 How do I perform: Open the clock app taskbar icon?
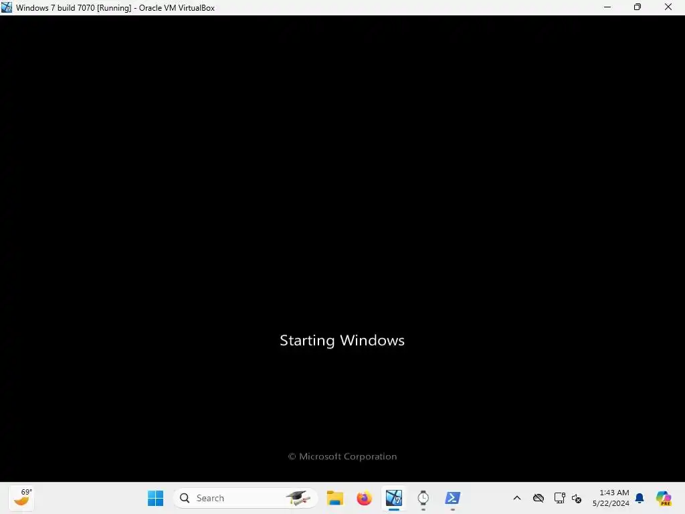tap(423, 498)
